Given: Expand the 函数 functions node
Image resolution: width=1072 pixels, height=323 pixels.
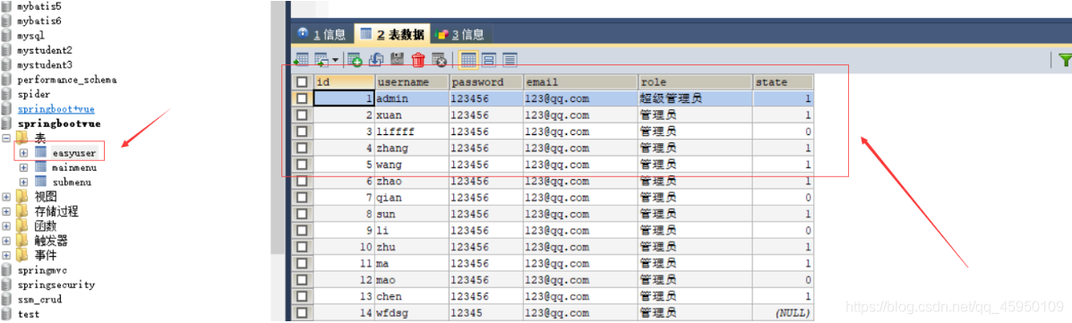Looking at the screenshot, I should click(x=6, y=226).
